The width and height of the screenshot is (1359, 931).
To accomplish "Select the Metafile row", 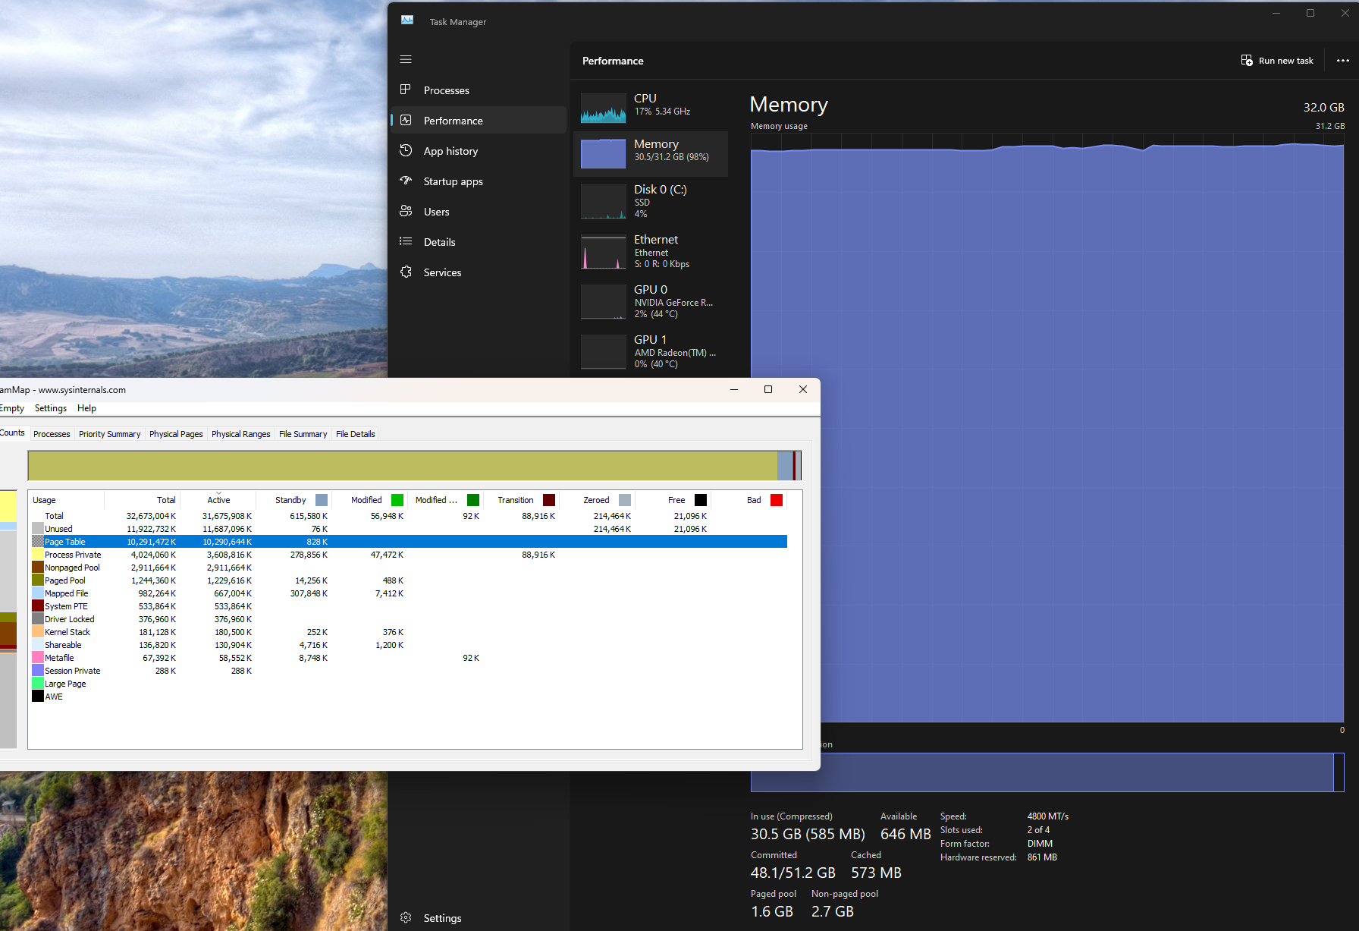I will [410, 658].
